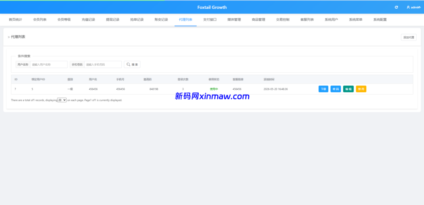Go to the 交易控制 tab
Image resolution: width=424 pixels, height=205 pixels.
pos(283,20)
